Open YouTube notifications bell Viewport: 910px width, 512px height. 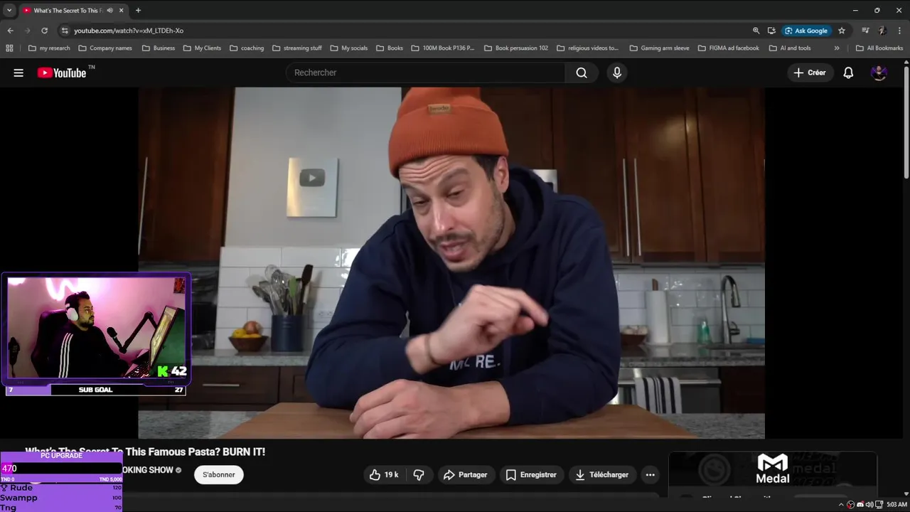[x=848, y=73]
